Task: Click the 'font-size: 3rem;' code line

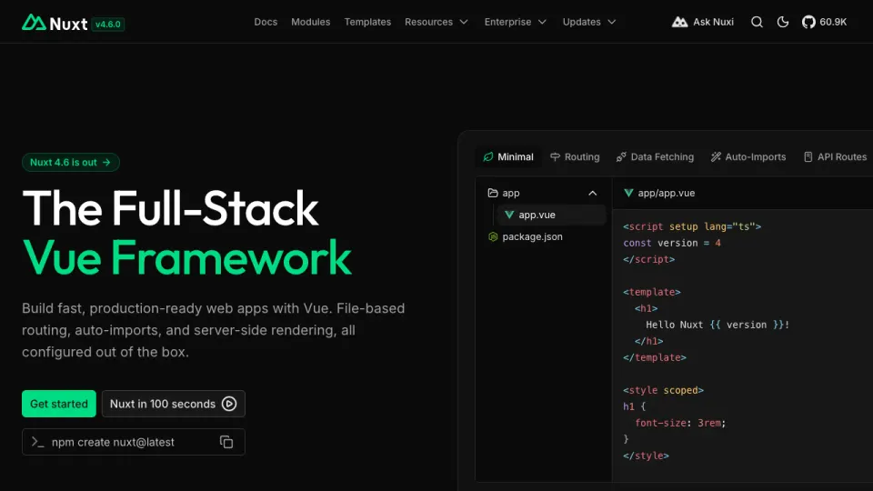Action: point(680,423)
